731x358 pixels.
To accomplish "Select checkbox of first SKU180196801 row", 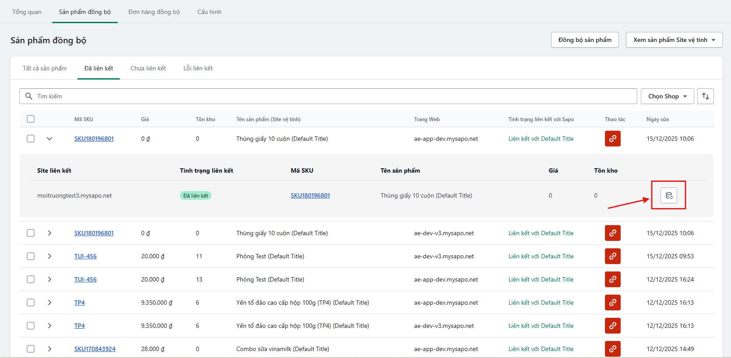I will pyautogui.click(x=31, y=139).
